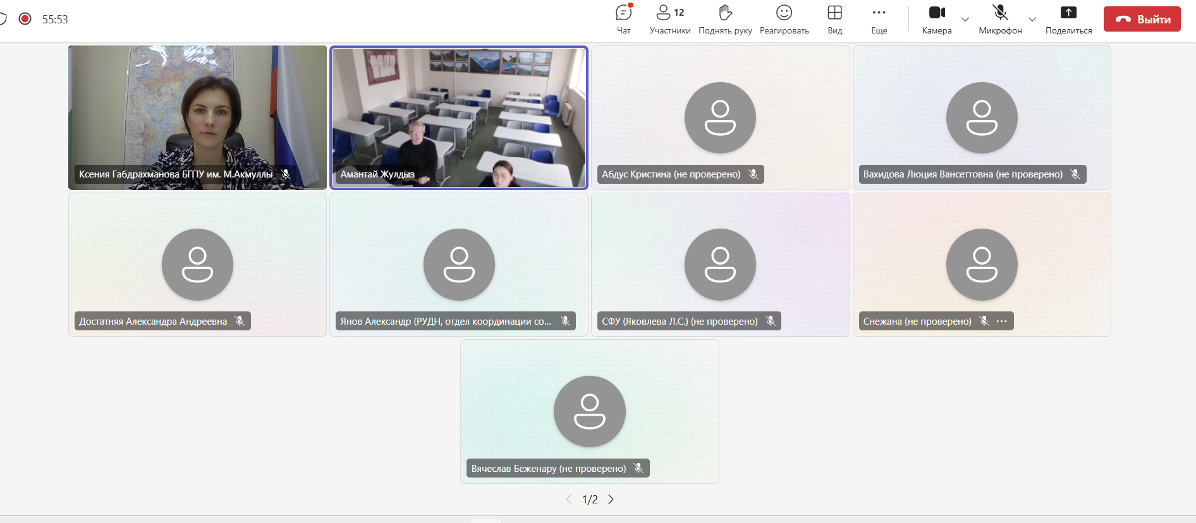The width and height of the screenshot is (1196, 523).
Task: Change the meeting view layout
Action: pyautogui.click(x=834, y=19)
